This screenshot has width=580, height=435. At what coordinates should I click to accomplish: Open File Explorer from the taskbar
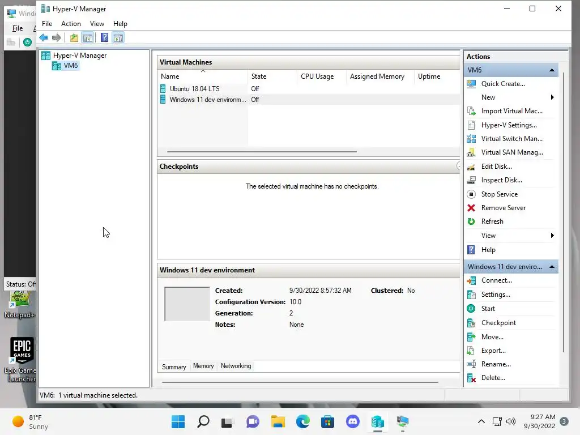[x=278, y=421]
